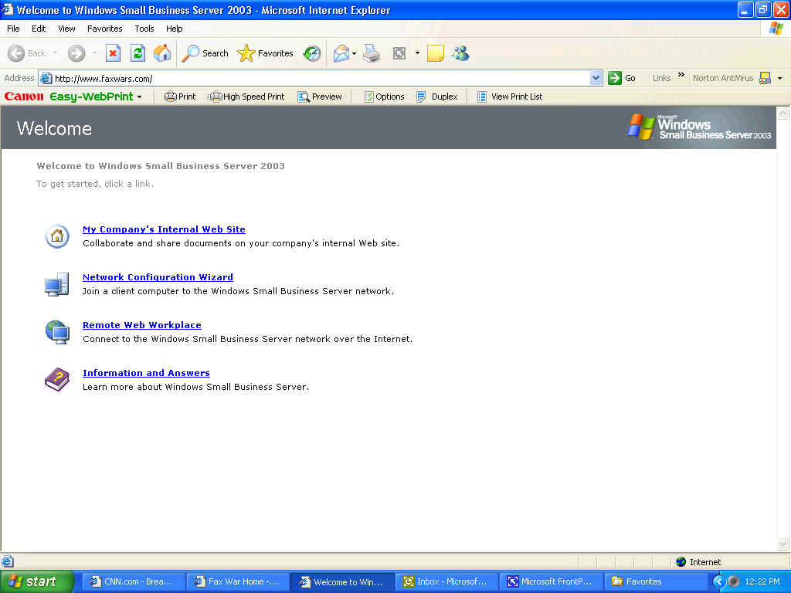Open the View menu
The width and height of the screenshot is (791, 593).
[x=66, y=29]
